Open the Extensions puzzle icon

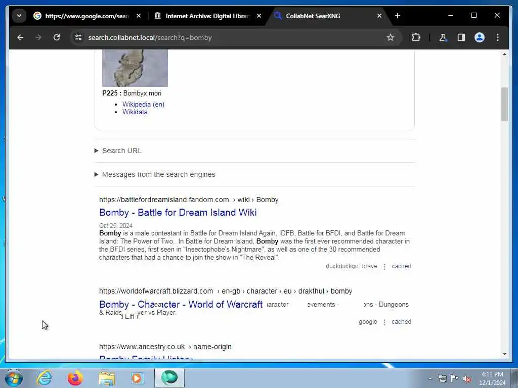(416, 37)
